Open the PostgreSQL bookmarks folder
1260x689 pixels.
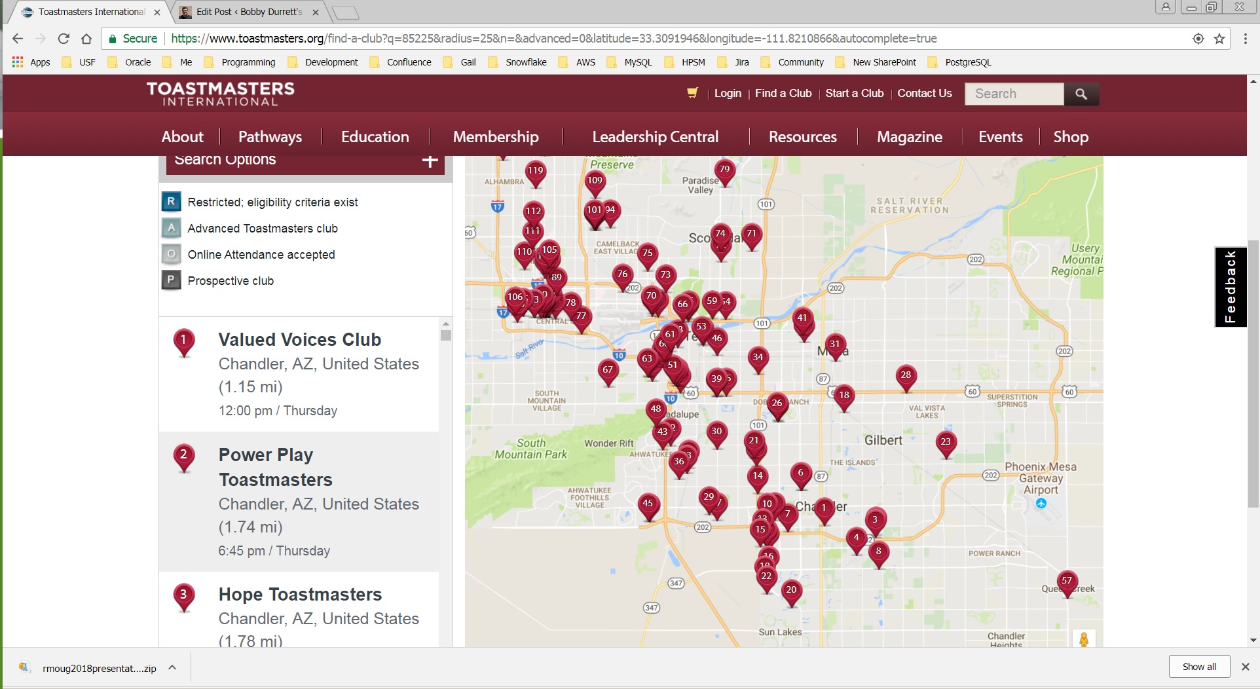(x=959, y=62)
